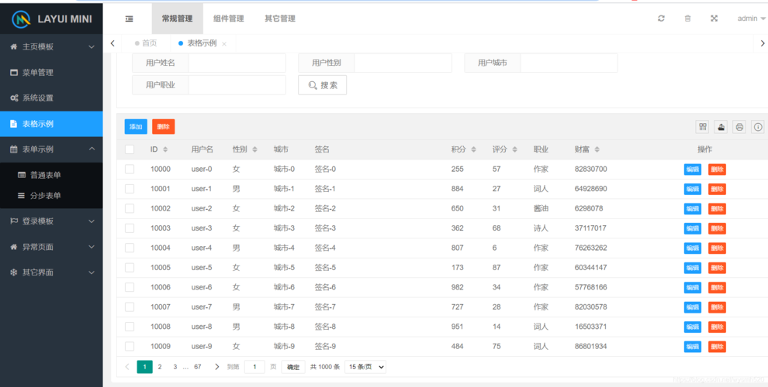Check the row checkbox for user-0
Viewport: 768px width, 387px height.
pyautogui.click(x=130, y=169)
